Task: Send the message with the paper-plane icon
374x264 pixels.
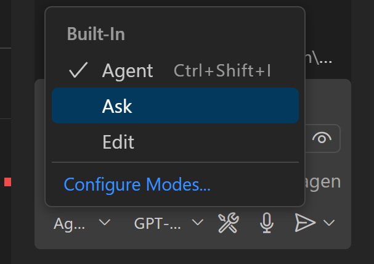Action: click(x=305, y=223)
